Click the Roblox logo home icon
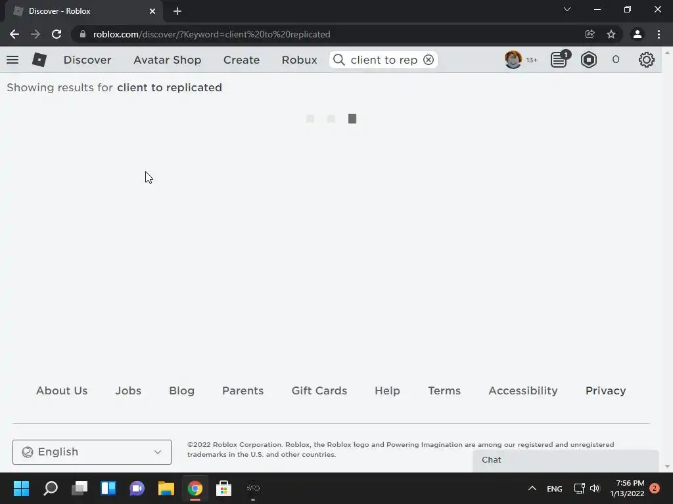Screen dimensions: 673x504 tap(39, 60)
